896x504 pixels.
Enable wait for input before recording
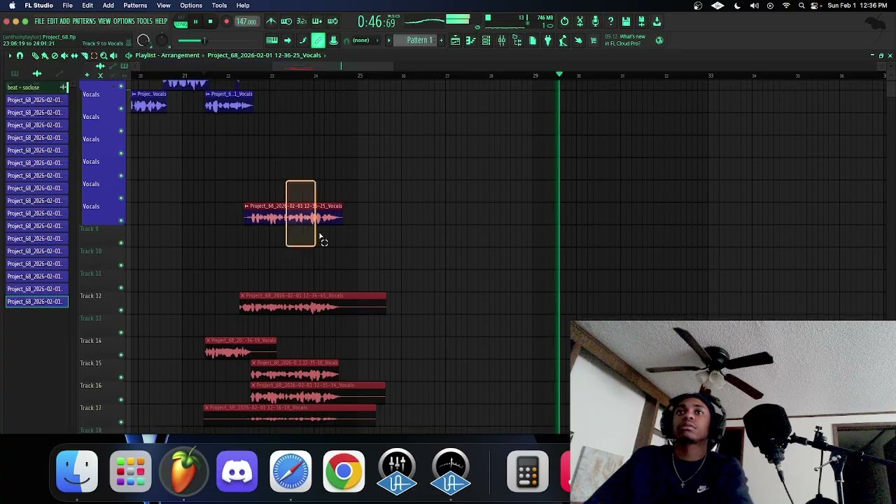286,22
